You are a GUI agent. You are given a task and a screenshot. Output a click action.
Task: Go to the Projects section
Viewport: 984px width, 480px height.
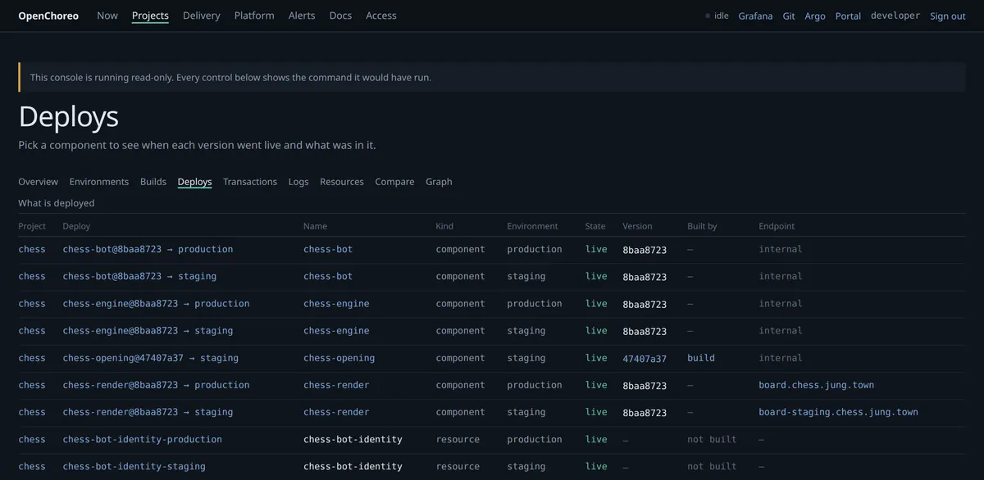(x=150, y=16)
